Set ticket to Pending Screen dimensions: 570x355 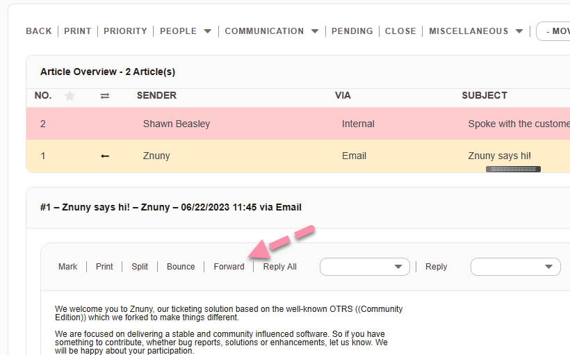click(352, 31)
